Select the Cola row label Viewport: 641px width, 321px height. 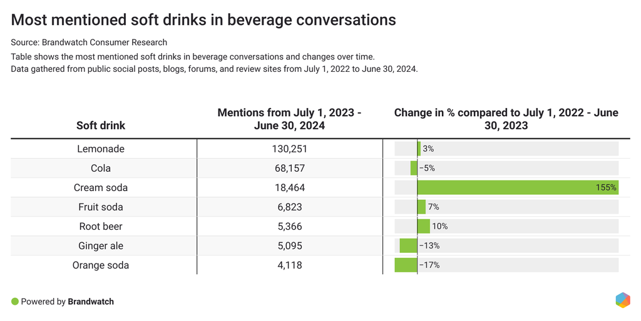[x=101, y=168]
